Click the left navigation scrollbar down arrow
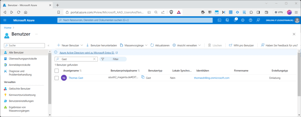 pyautogui.click(x=50, y=115)
